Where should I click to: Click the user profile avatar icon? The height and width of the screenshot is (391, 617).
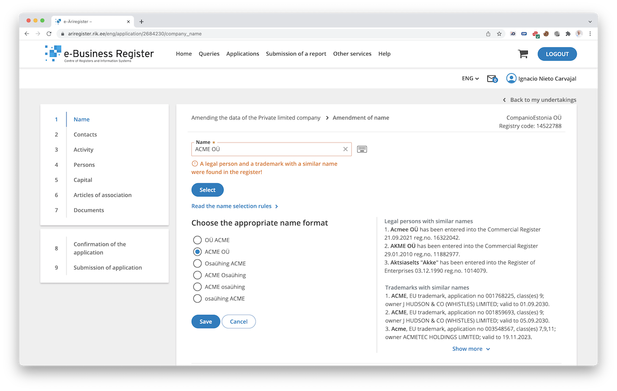click(x=511, y=78)
